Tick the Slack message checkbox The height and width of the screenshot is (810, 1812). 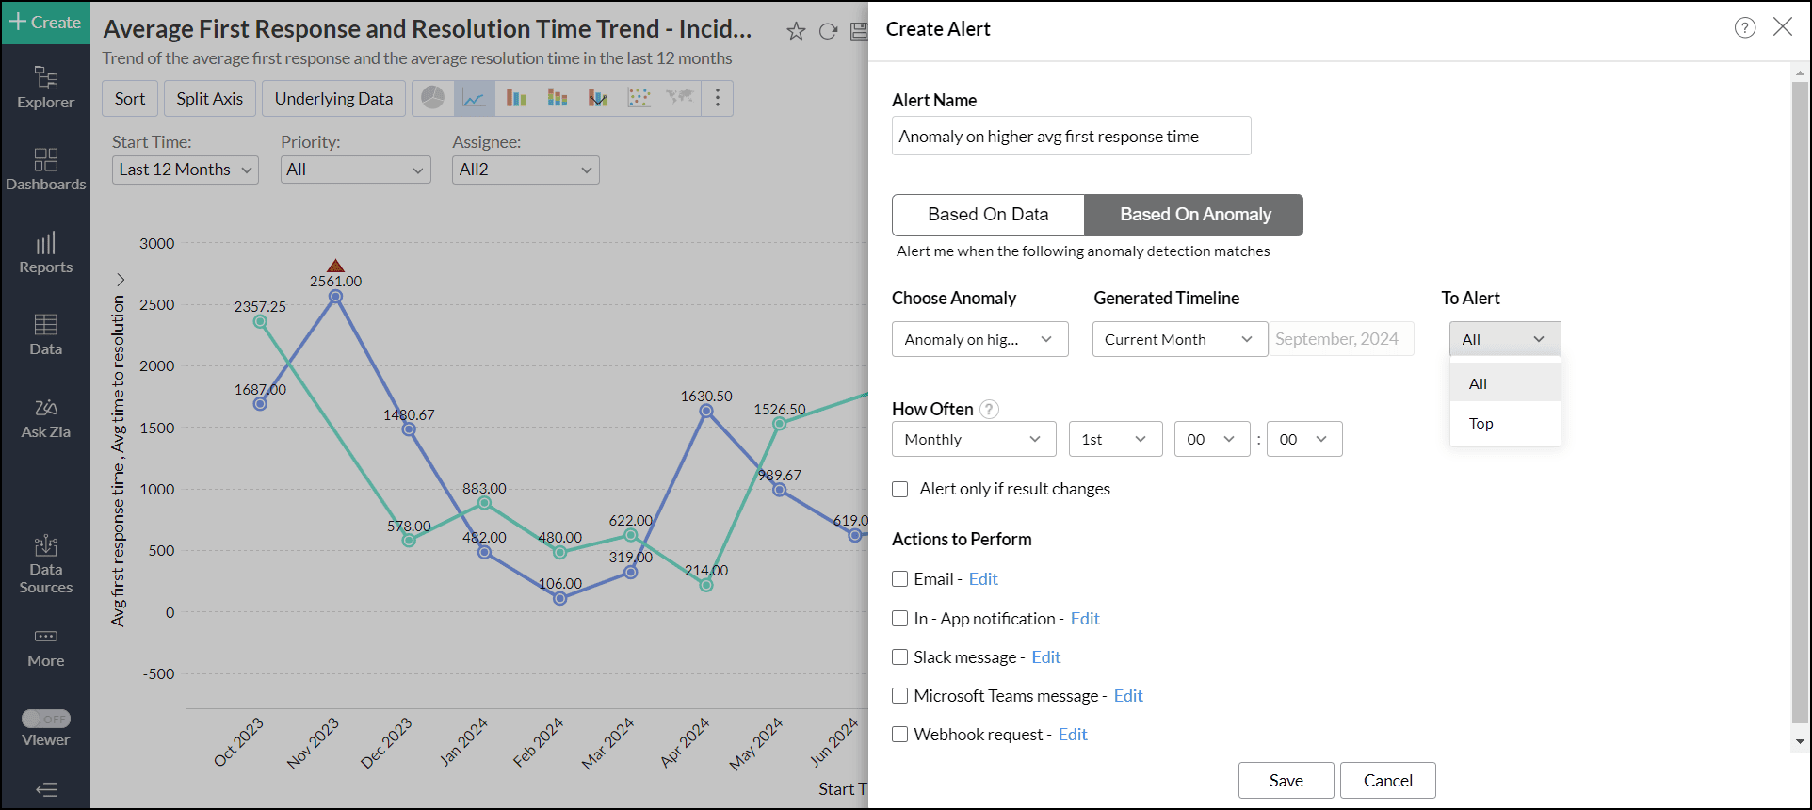point(900,657)
